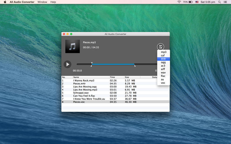
Task: Click the 46.30 MB size cell
Action: pos(131,102)
